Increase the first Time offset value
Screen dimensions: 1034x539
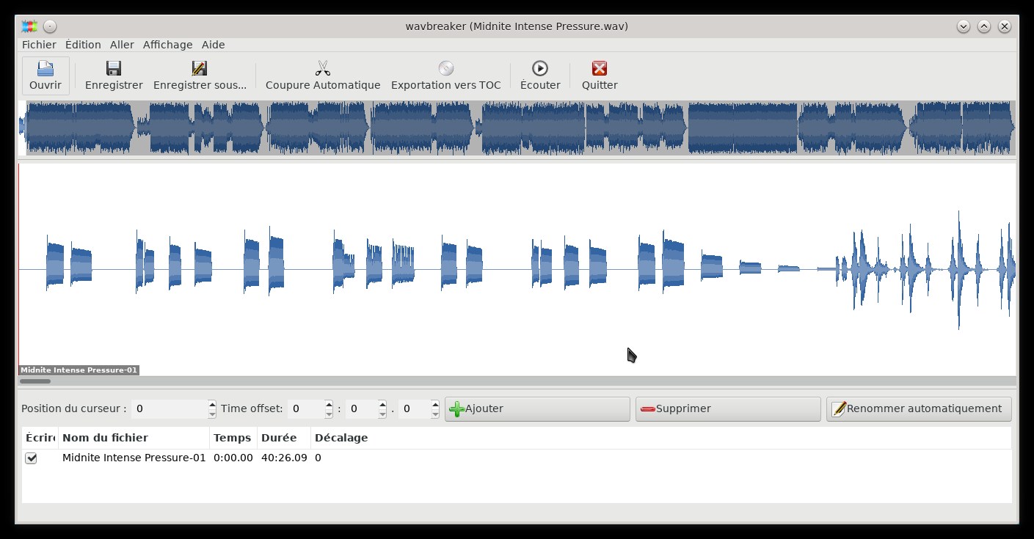tap(329, 404)
